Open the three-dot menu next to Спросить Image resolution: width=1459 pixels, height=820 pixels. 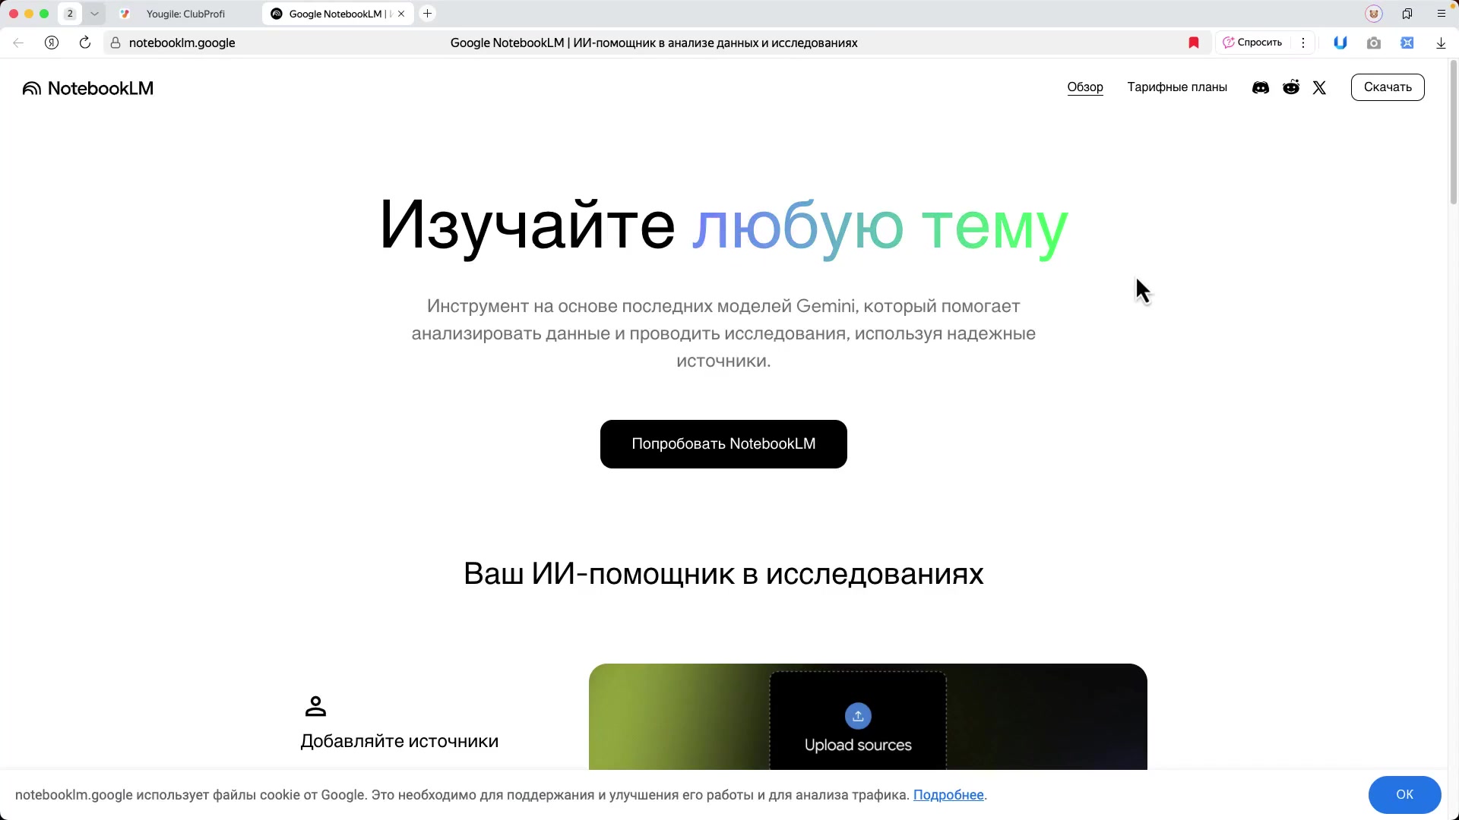1303,43
